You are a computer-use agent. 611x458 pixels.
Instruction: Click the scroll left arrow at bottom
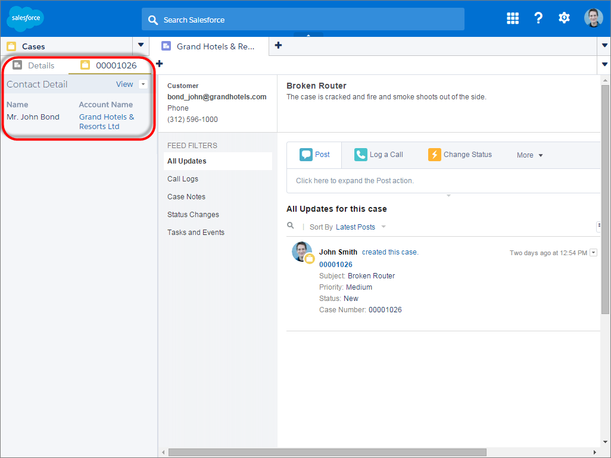(x=163, y=452)
